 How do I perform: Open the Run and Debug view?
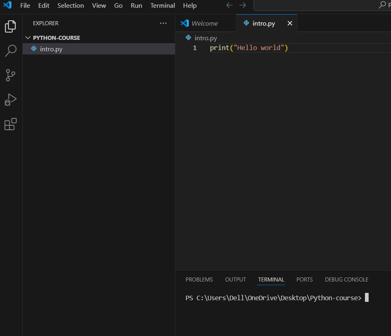[11, 100]
